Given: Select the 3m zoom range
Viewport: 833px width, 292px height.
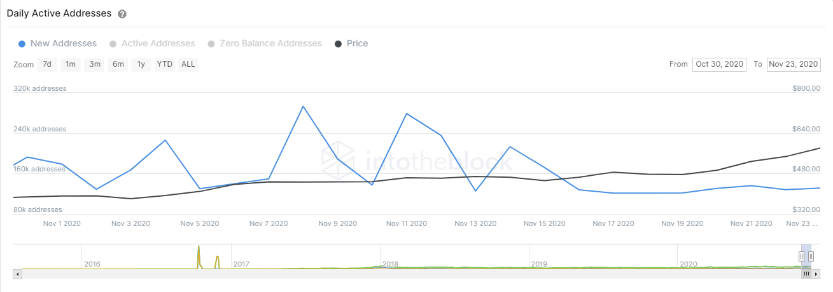Looking at the screenshot, I should tap(95, 64).
